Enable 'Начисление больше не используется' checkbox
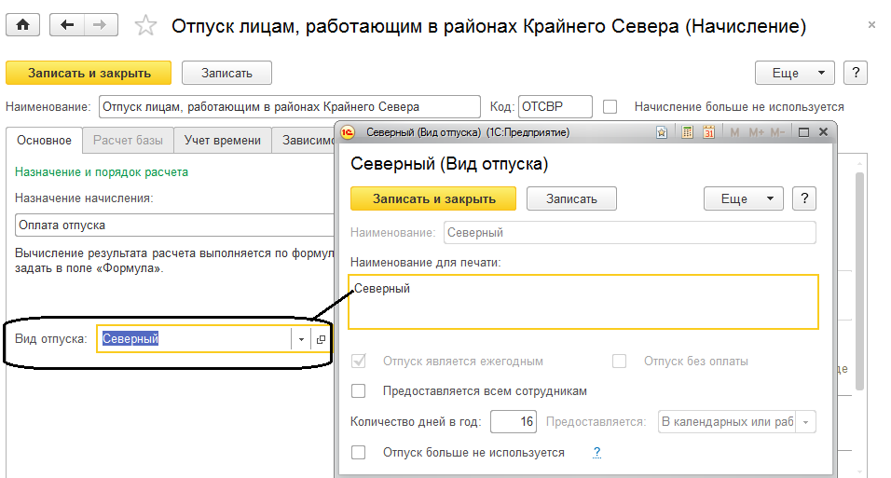Screen dimensions: 891x478 coord(610,107)
